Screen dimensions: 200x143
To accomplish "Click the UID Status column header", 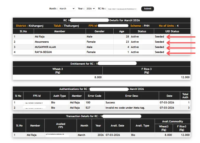I will point(172,31).
